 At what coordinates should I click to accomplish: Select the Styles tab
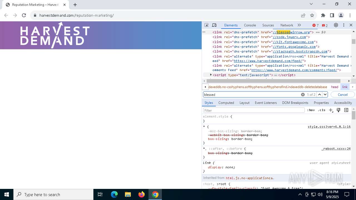click(209, 103)
